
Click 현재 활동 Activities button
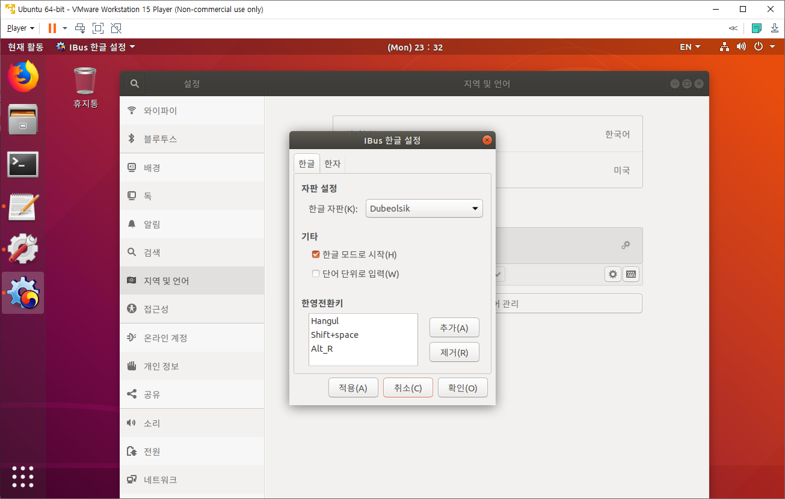25,47
